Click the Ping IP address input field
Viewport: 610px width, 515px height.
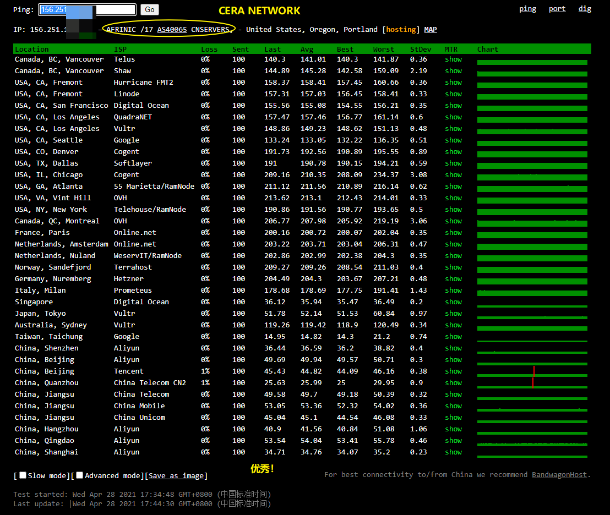[87, 9]
